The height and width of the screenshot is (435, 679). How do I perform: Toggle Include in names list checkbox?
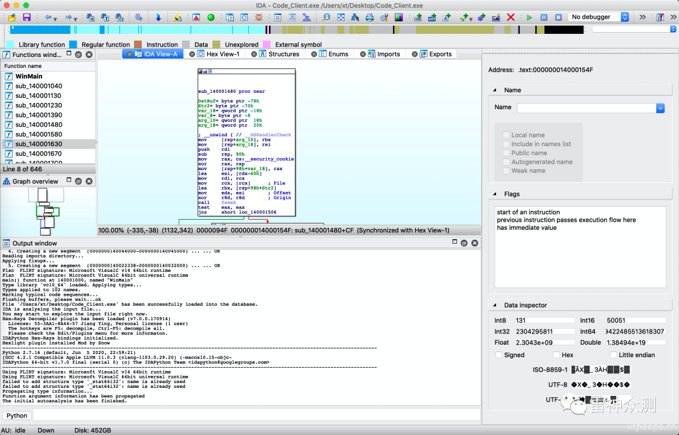(506, 144)
